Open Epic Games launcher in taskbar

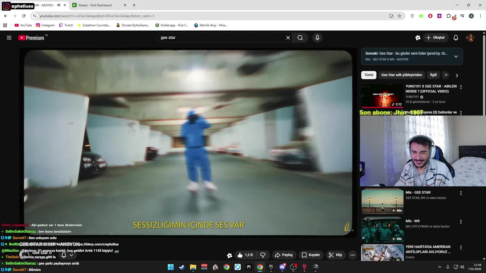(x=271, y=267)
